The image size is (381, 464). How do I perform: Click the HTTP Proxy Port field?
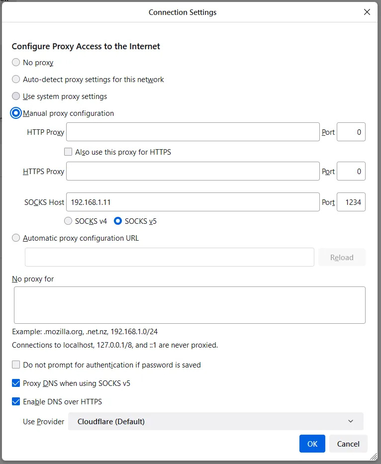[x=351, y=132]
